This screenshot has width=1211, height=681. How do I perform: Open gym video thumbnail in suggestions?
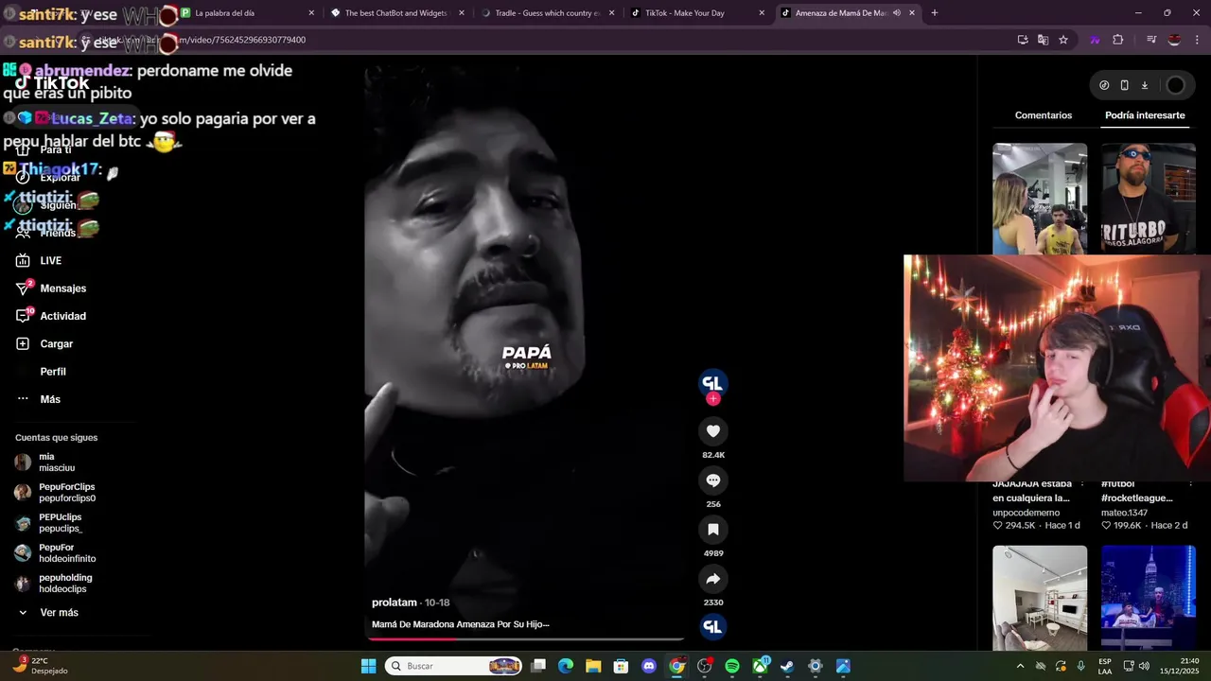coord(1040,199)
